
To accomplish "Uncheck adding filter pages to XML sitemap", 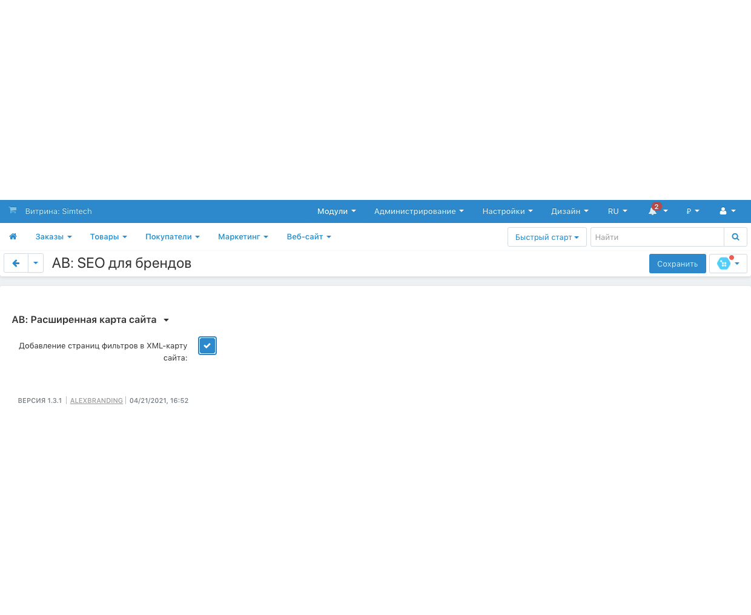I will [x=207, y=346].
